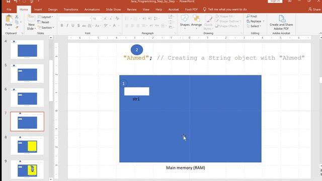This screenshot has width=322, height=181.
Task: Open the Section dropdown
Action: pyautogui.click(x=46, y=28)
